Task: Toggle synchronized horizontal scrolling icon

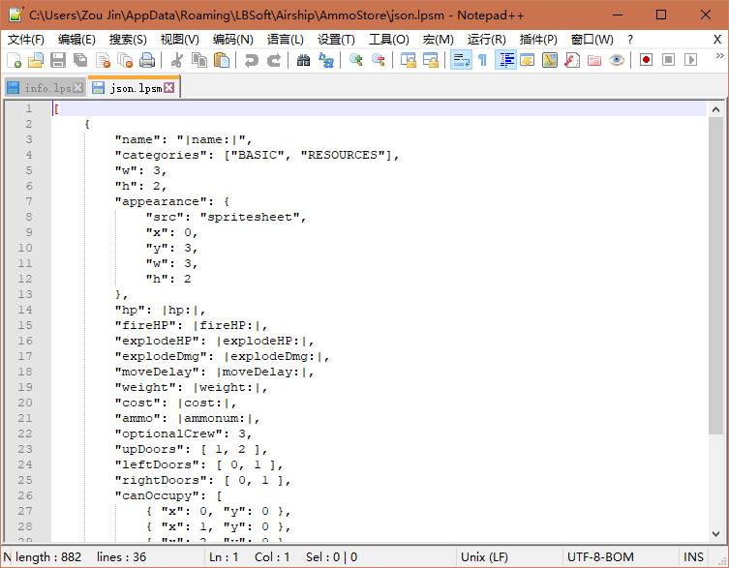Action: coord(430,60)
